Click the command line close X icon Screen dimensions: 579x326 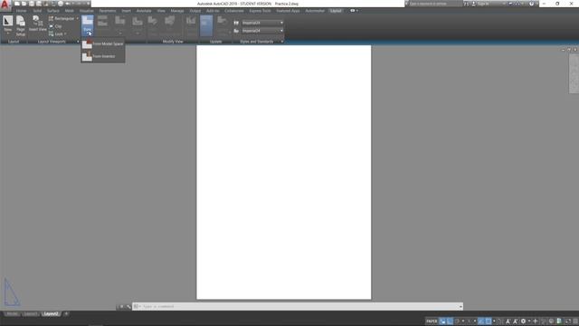pos(121,306)
